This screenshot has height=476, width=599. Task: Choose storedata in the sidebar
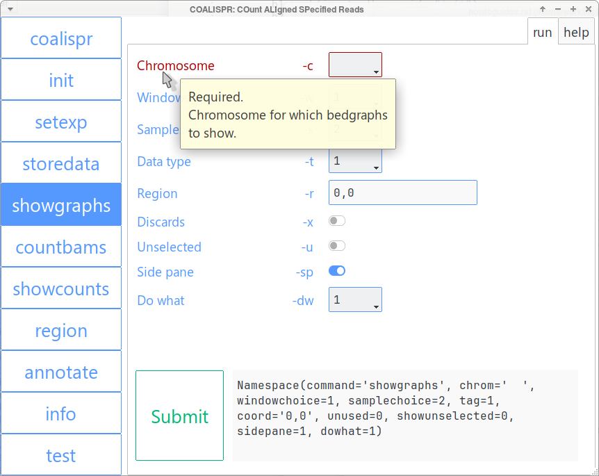pos(61,163)
